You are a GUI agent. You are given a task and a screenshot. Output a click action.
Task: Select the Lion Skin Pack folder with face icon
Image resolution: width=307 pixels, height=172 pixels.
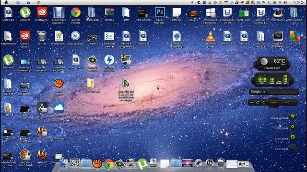(126, 84)
